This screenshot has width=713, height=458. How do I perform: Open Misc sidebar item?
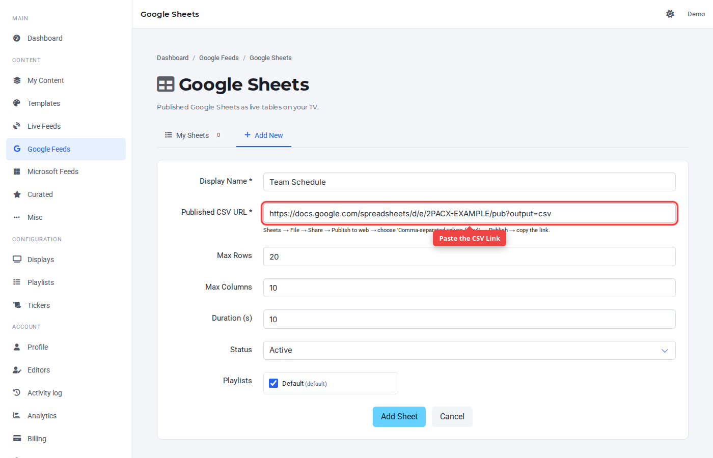point(66,217)
